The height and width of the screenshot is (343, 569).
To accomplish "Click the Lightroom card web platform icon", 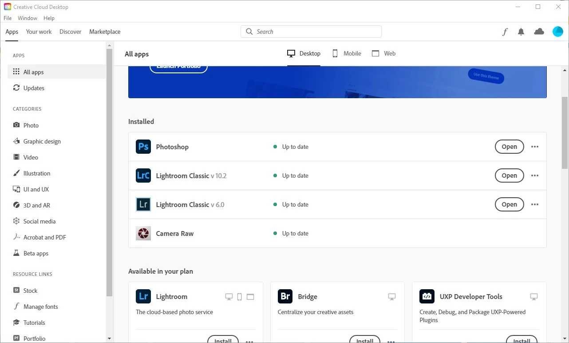I will 250,297.
